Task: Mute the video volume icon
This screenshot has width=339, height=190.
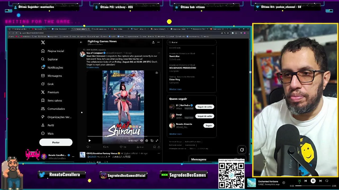Action: click(x=141, y=141)
